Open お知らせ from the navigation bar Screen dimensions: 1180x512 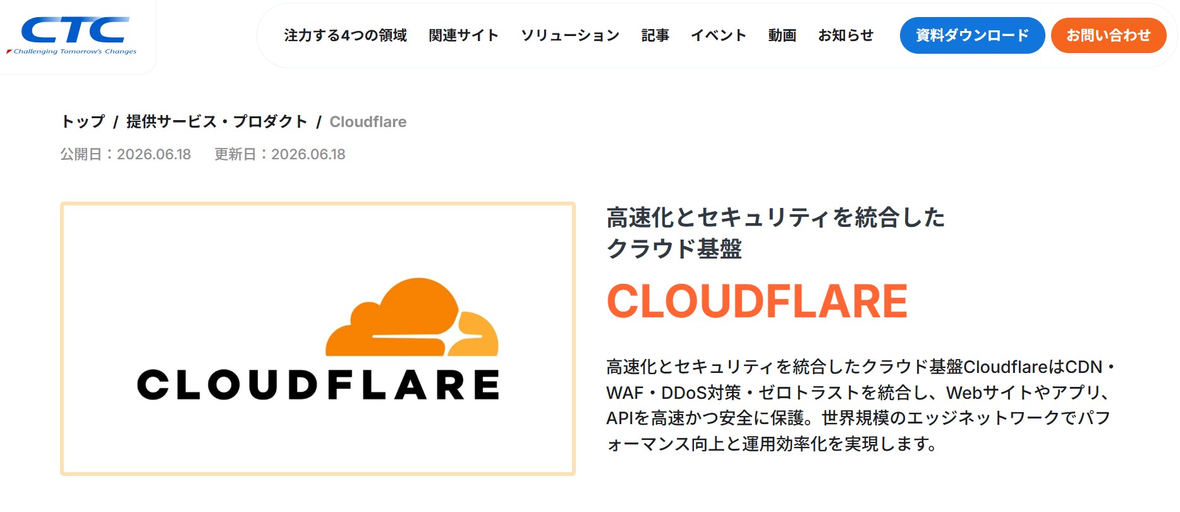pyautogui.click(x=846, y=35)
